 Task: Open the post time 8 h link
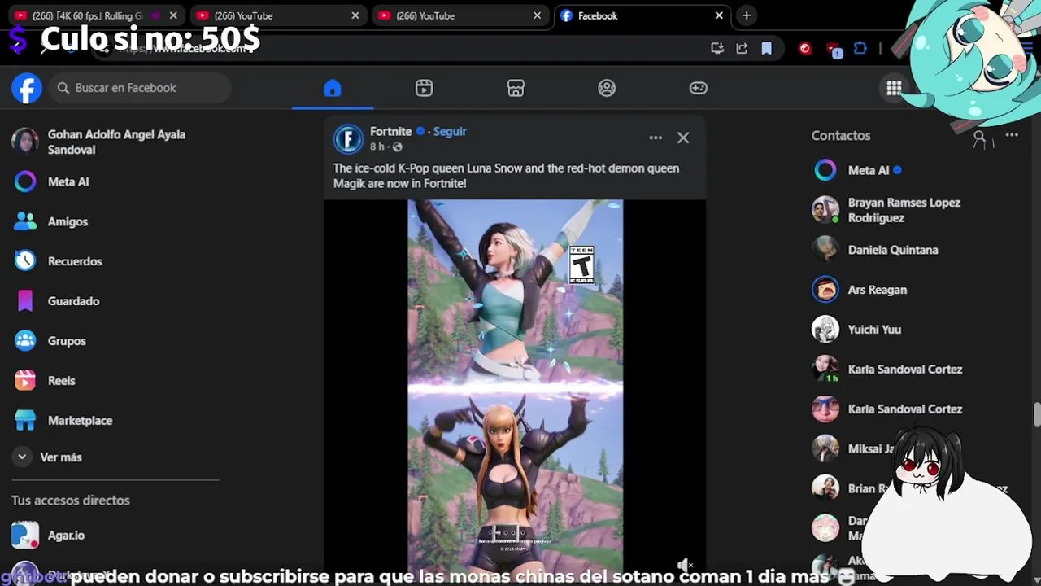(x=377, y=146)
